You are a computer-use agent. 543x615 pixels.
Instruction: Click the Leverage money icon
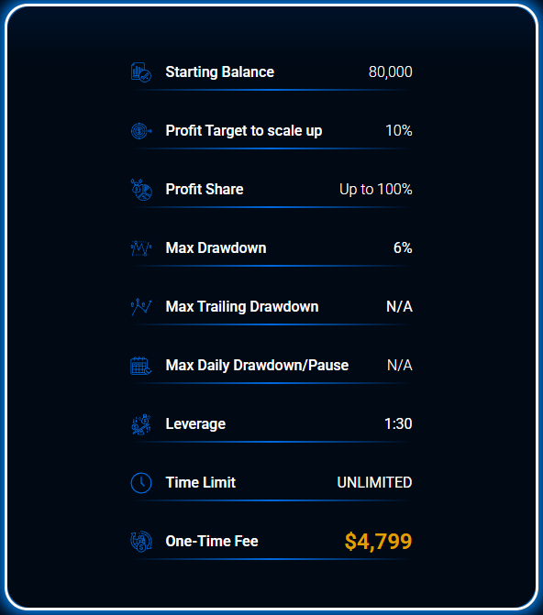(141, 424)
